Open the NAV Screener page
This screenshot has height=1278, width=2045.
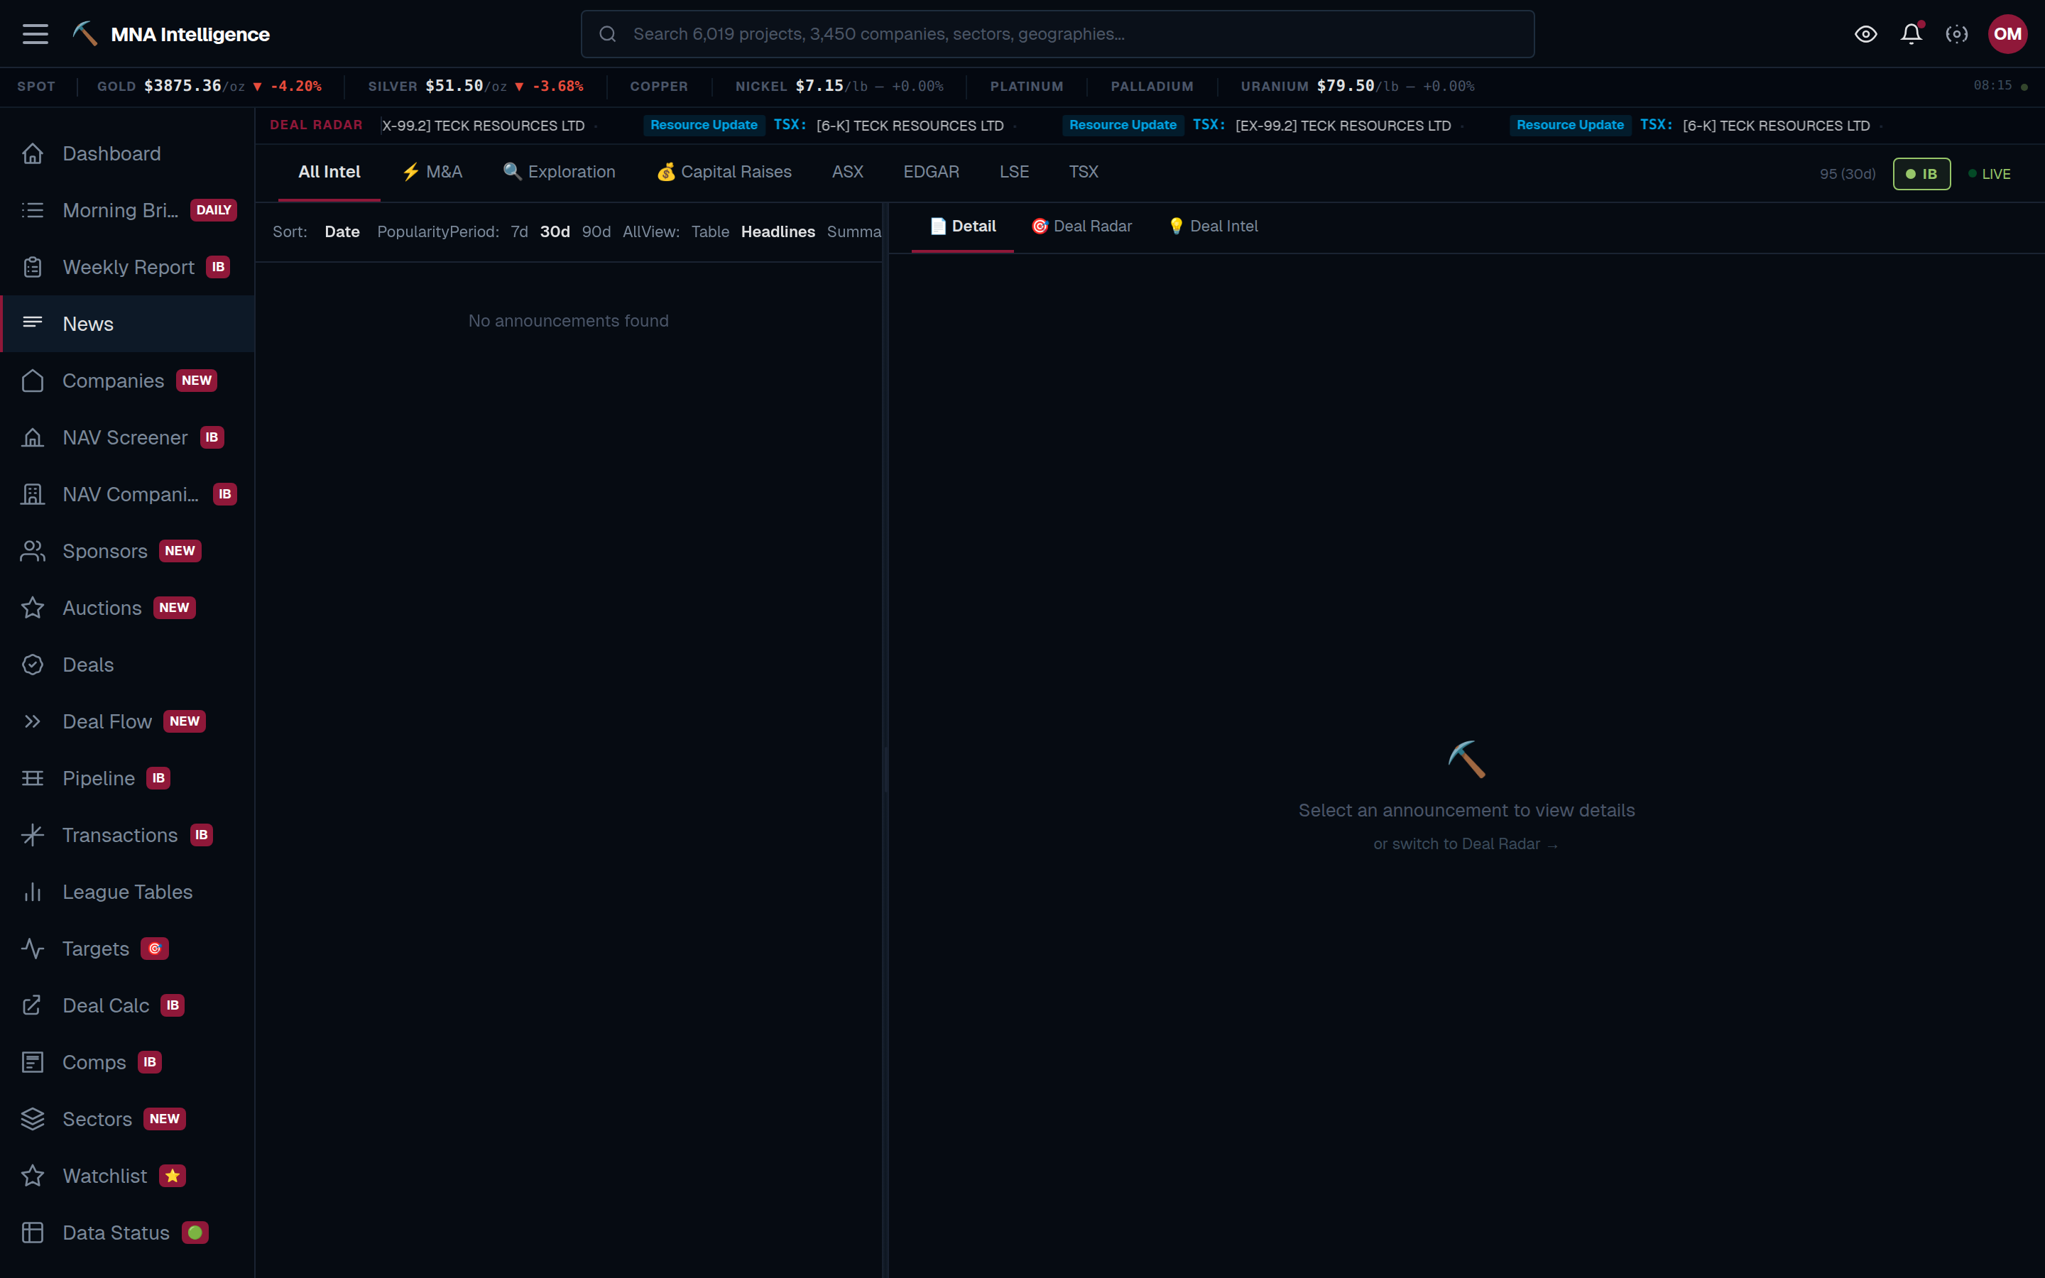click(128, 437)
